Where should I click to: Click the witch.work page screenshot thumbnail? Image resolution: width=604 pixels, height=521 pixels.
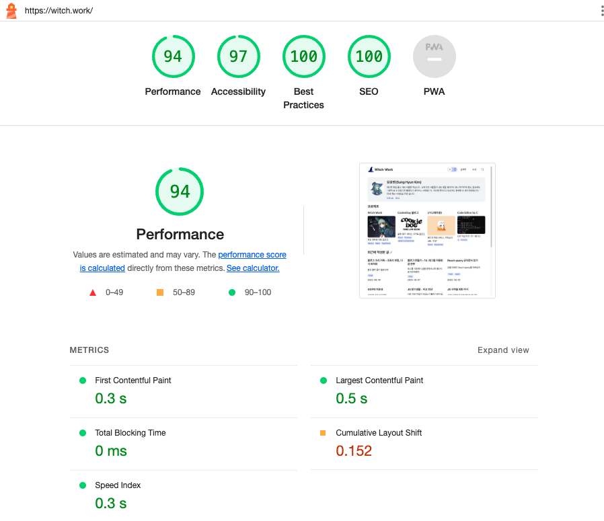click(427, 230)
